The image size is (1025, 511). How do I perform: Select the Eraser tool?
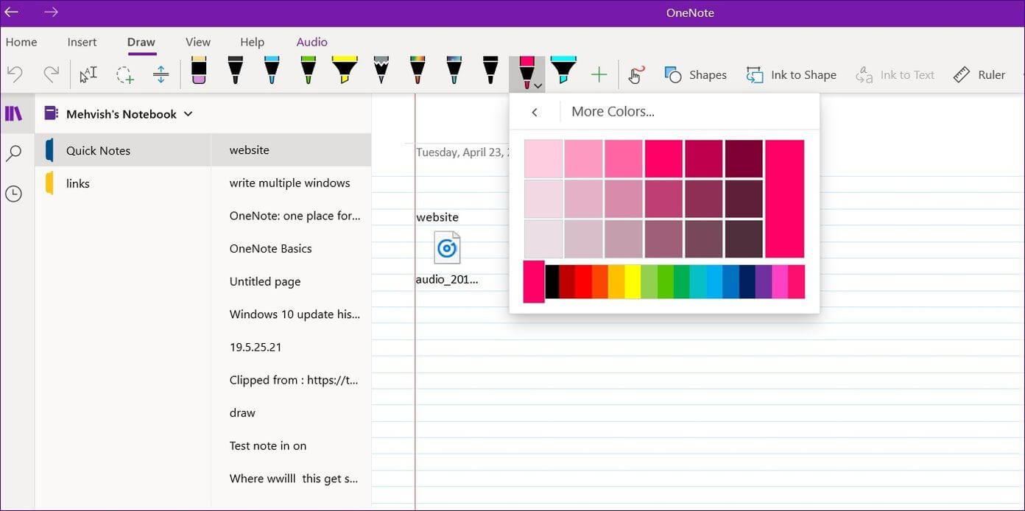coord(199,71)
